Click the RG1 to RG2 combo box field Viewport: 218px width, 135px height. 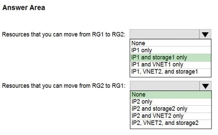[165, 35]
